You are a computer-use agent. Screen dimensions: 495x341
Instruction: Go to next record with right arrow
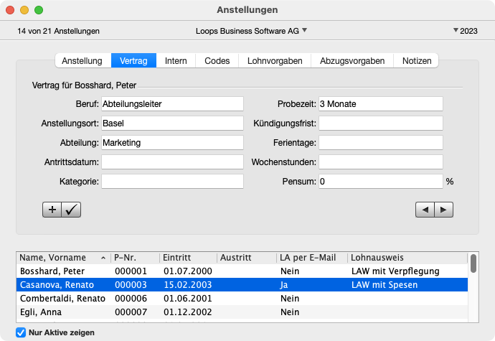pos(444,210)
